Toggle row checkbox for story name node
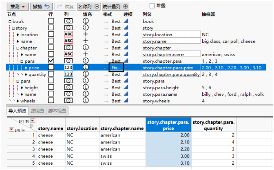Viewport: 274px width, 170px height. (x=51, y=41)
